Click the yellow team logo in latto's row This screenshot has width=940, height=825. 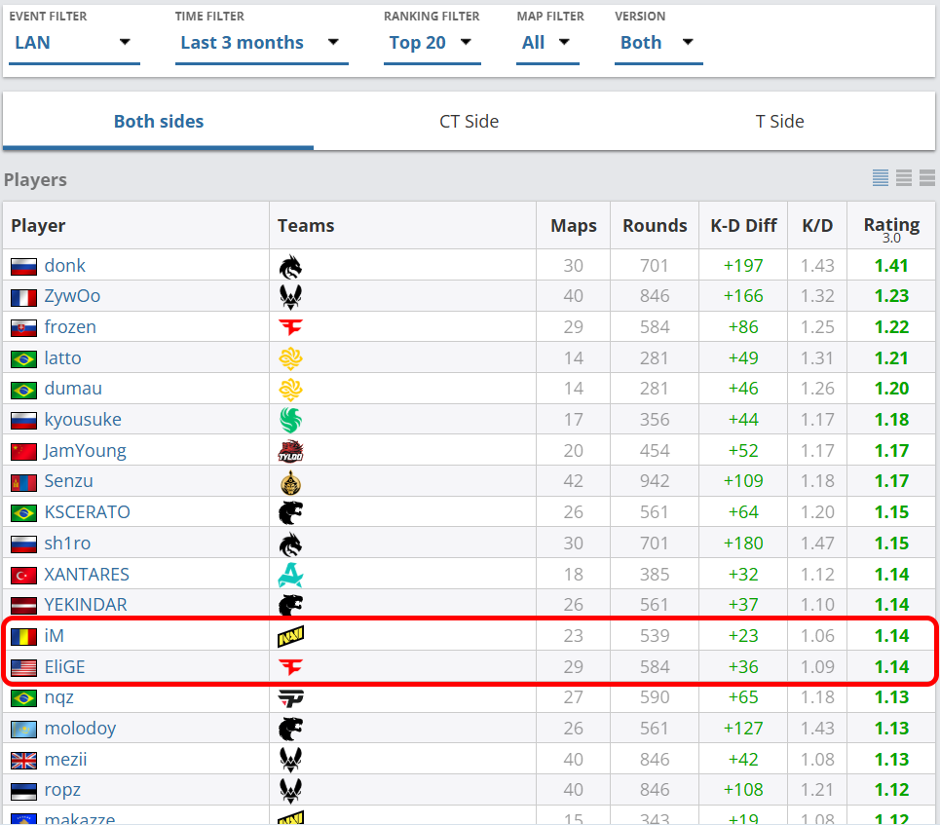290,358
